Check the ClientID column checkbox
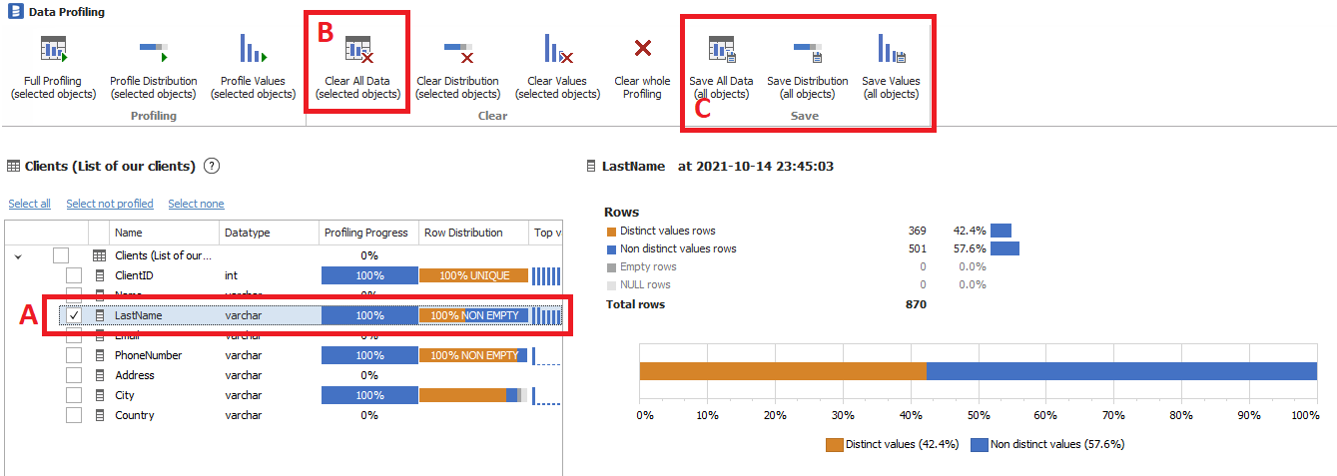This screenshot has height=476, width=1337. tap(74, 275)
